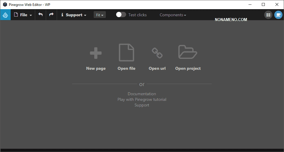This screenshot has height=152, width=284.
Task: Expand the Components dropdown
Action: [x=173, y=15]
